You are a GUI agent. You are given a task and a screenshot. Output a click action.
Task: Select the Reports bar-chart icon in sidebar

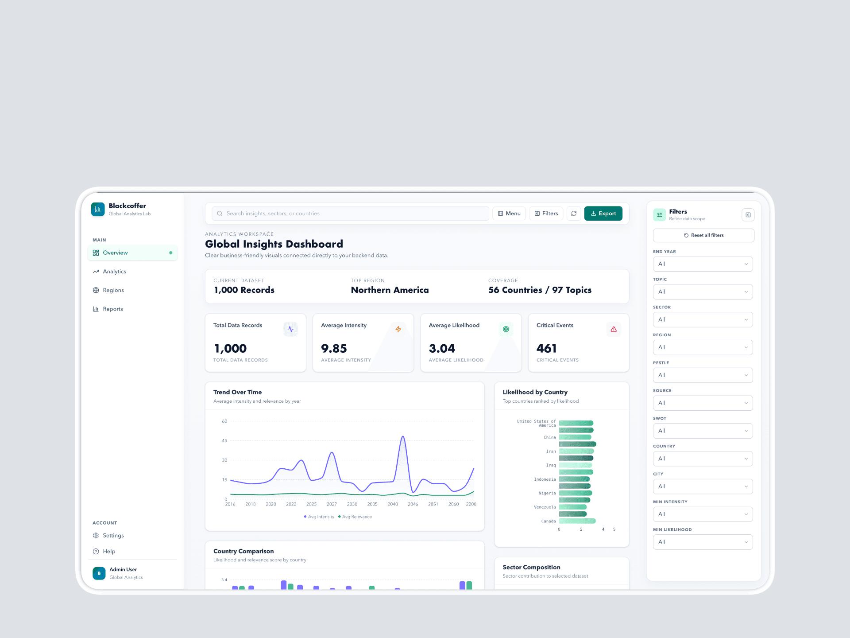tap(96, 308)
